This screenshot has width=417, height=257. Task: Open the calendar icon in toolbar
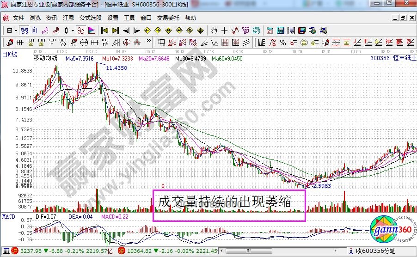(x=270, y=31)
